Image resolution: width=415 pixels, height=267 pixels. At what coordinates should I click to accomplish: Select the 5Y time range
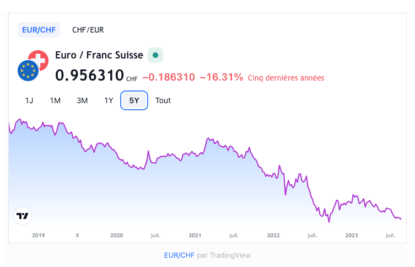[x=134, y=100]
